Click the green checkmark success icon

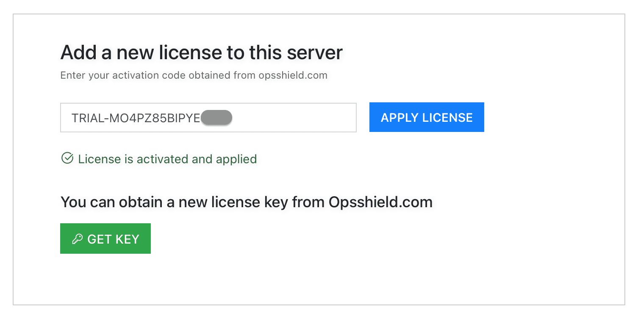click(67, 159)
